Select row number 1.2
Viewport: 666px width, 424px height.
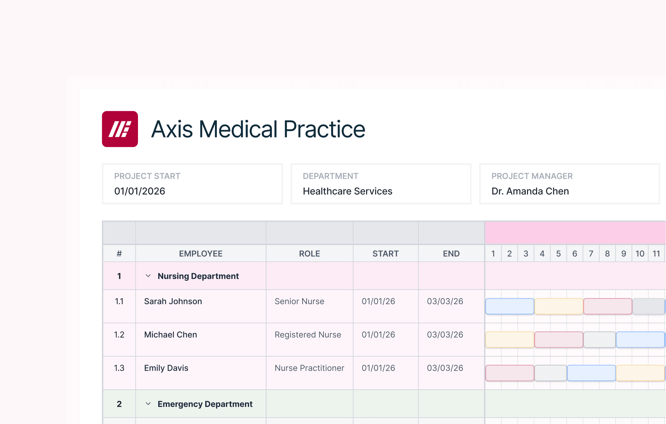pos(119,335)
